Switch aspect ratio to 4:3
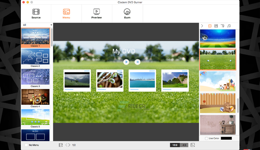The height and width of the screenshot is (150, 260). (x=184, y=145)
